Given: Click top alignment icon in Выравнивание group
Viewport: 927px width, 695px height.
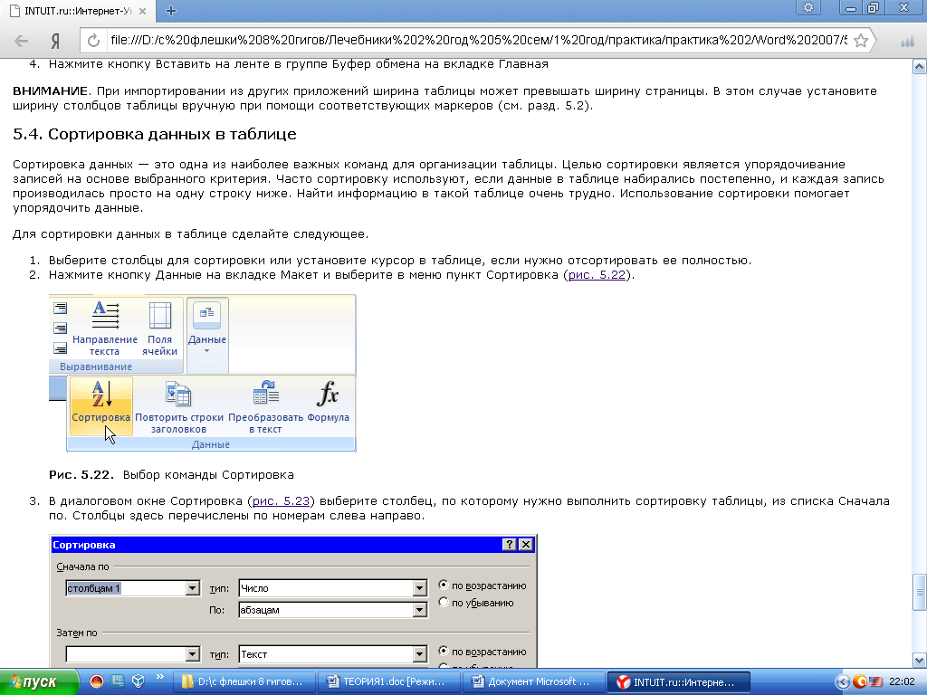Looking at the screenshot, I should click(x=61, y=308).
